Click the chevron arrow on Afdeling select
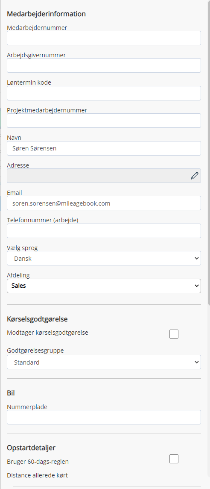Viewport: 210px width, 489px height. point(196,286)
